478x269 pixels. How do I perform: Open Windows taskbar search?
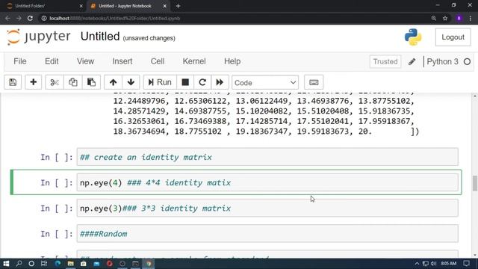coord(19,264)
